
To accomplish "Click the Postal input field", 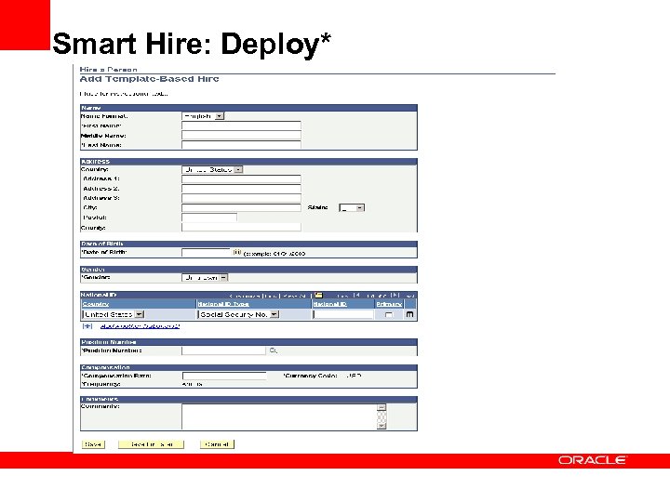I will pyautogui.click(x=209, y=218).
